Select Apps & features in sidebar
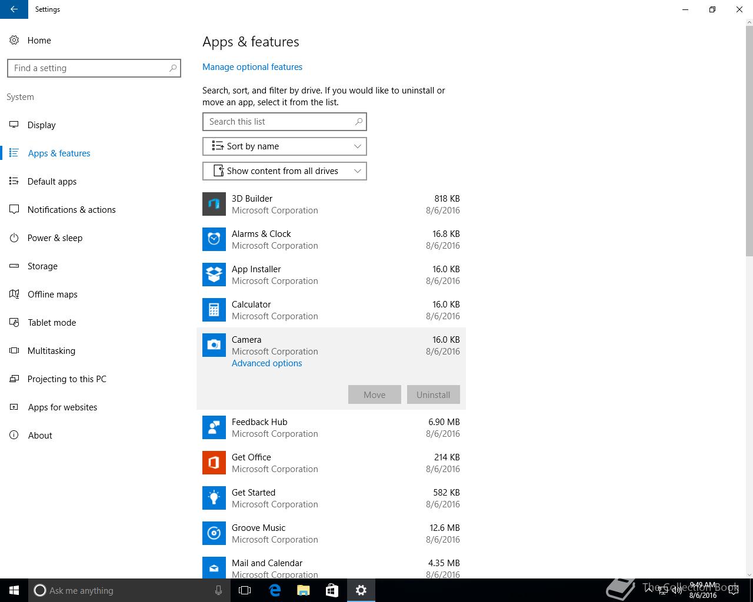753x602 pixels. tap(94, 153)
